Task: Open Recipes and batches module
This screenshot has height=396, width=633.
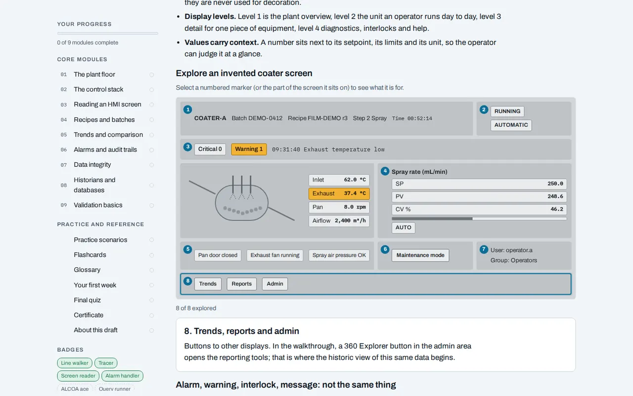Action: pyautogui.click(x=107, y=120)
